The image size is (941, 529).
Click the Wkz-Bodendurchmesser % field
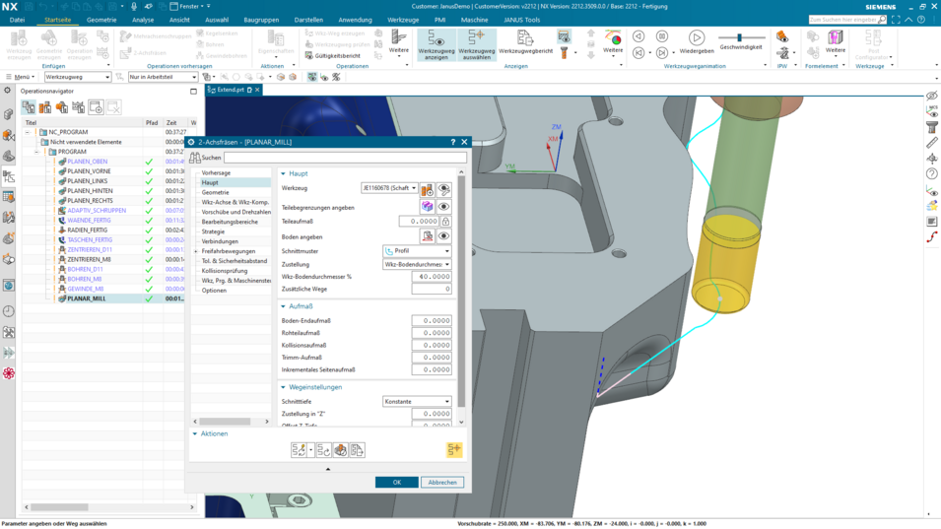(432, 277)
